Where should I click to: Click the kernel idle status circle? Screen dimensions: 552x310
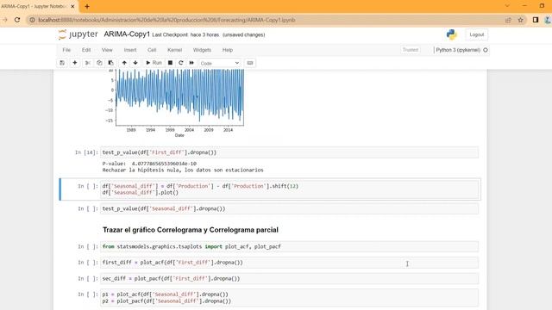tap(486, 50)
